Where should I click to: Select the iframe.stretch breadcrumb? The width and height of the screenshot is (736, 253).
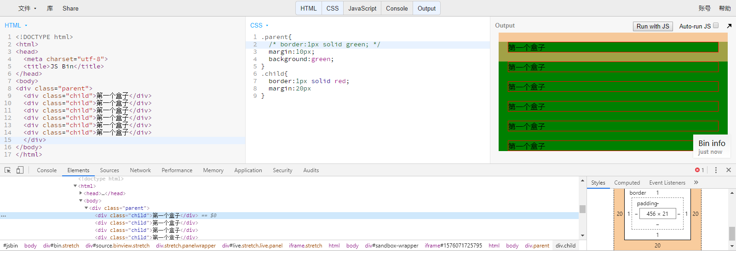(x=305, y=246)
